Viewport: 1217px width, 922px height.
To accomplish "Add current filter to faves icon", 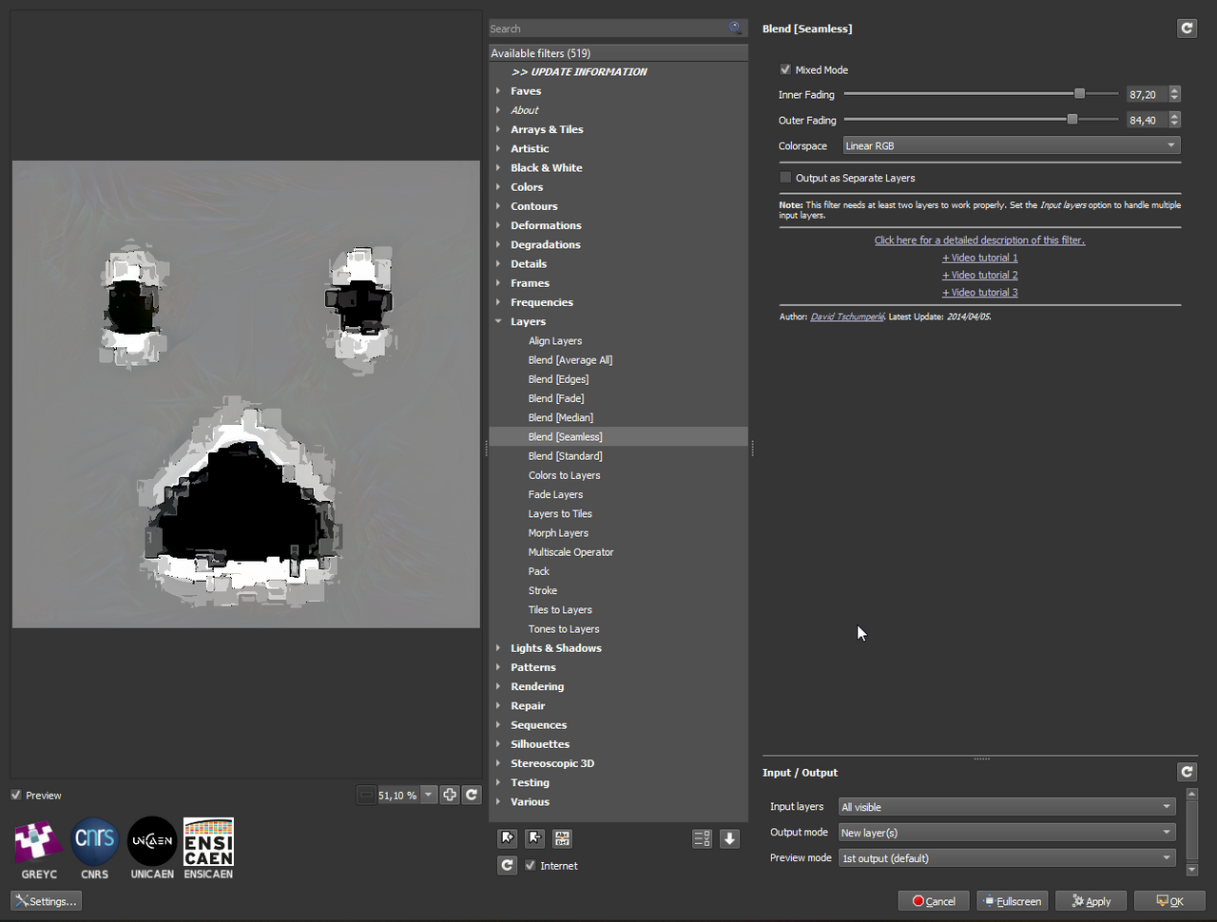I will [x=508, y=838].
